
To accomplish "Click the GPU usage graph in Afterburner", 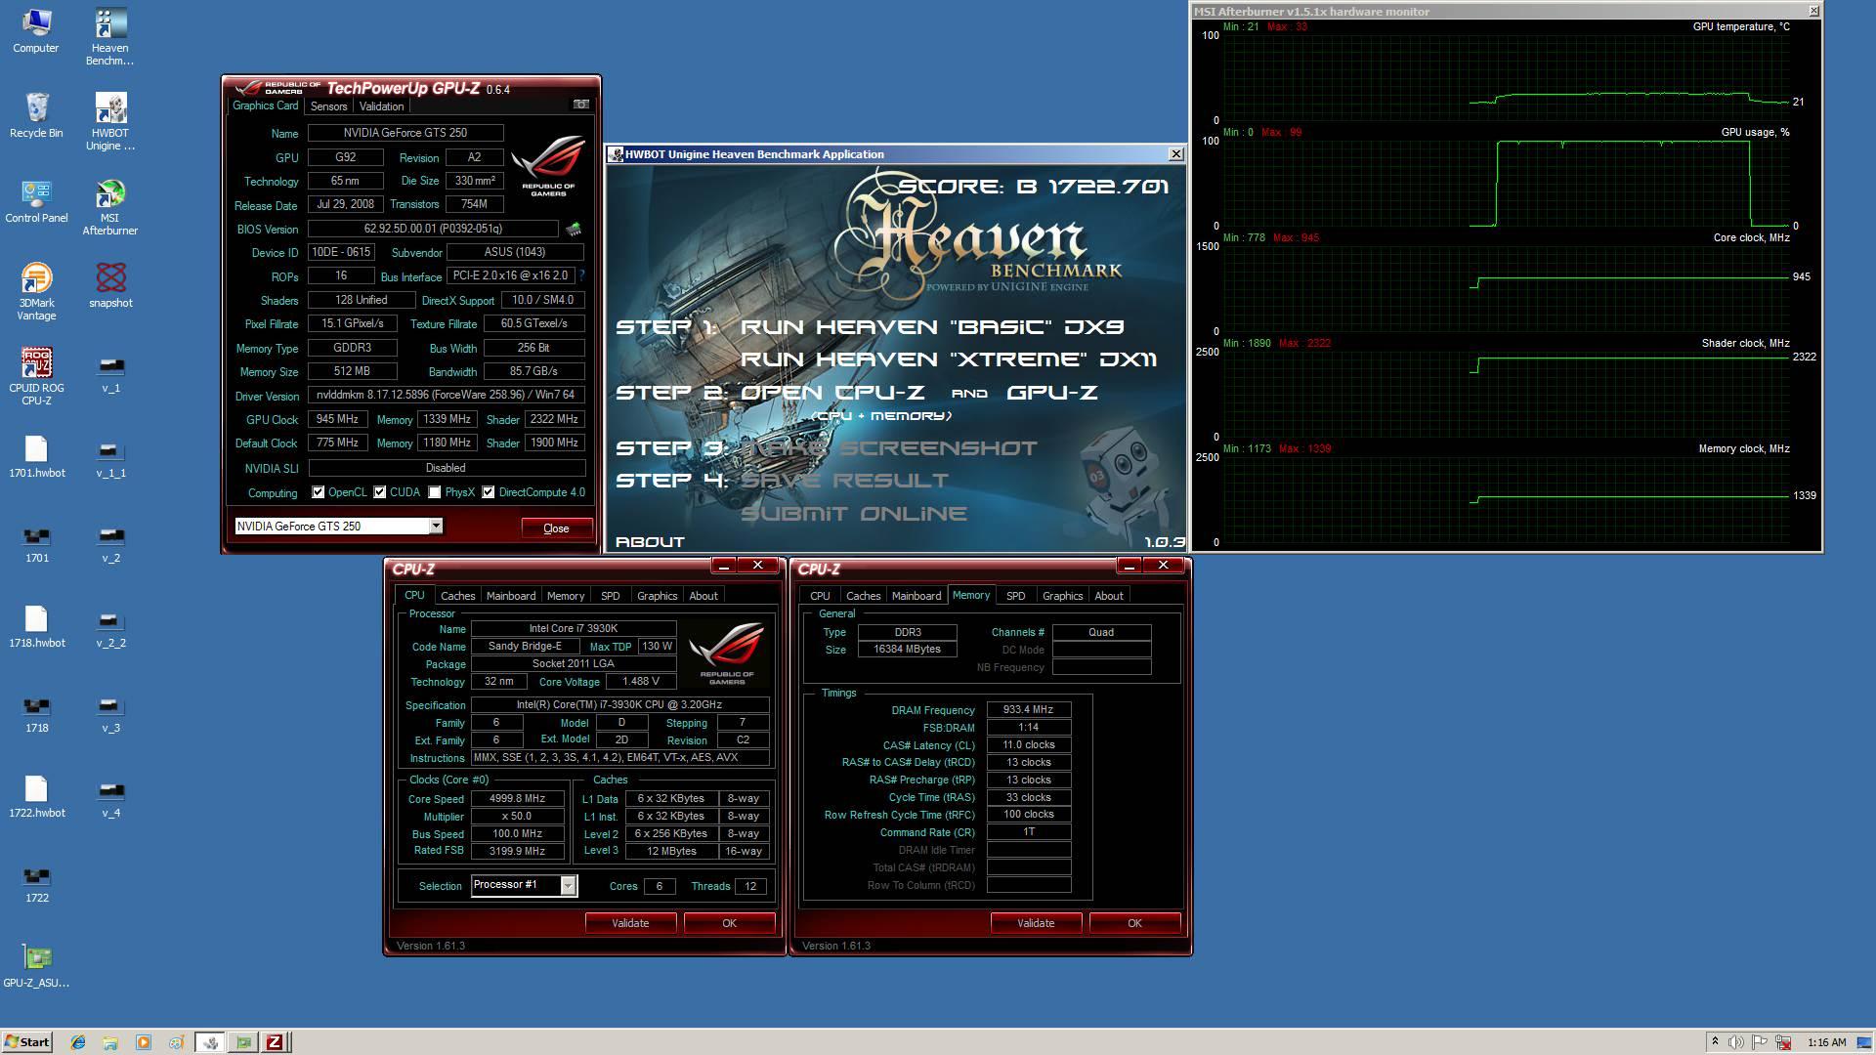I will click(x=1506, y=184).
